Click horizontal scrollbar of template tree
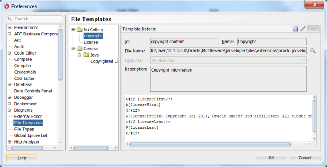Screen dimensions: 327x167 (91, 148)
